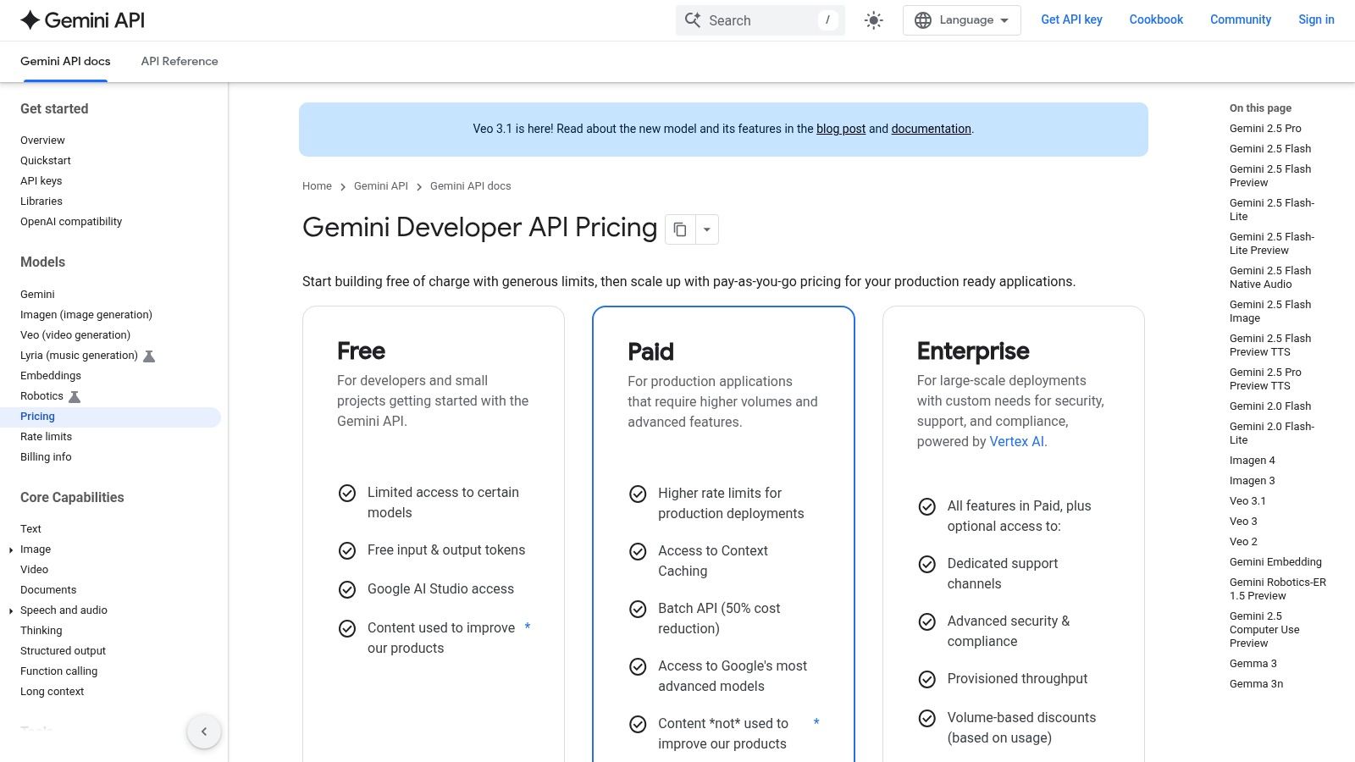Select the Gemini API docs tab
The width and height of the screenshot is (1355, 762).
[65, 61]
